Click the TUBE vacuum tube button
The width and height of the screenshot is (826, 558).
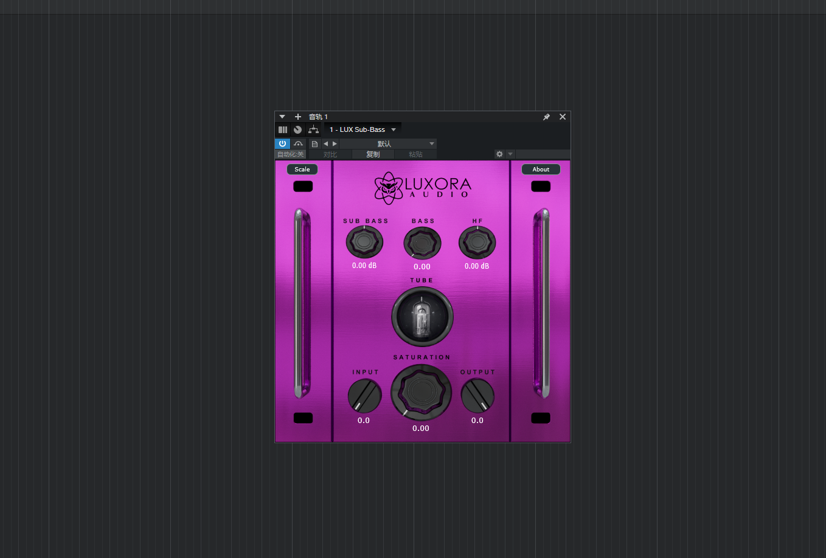point(422,317)
